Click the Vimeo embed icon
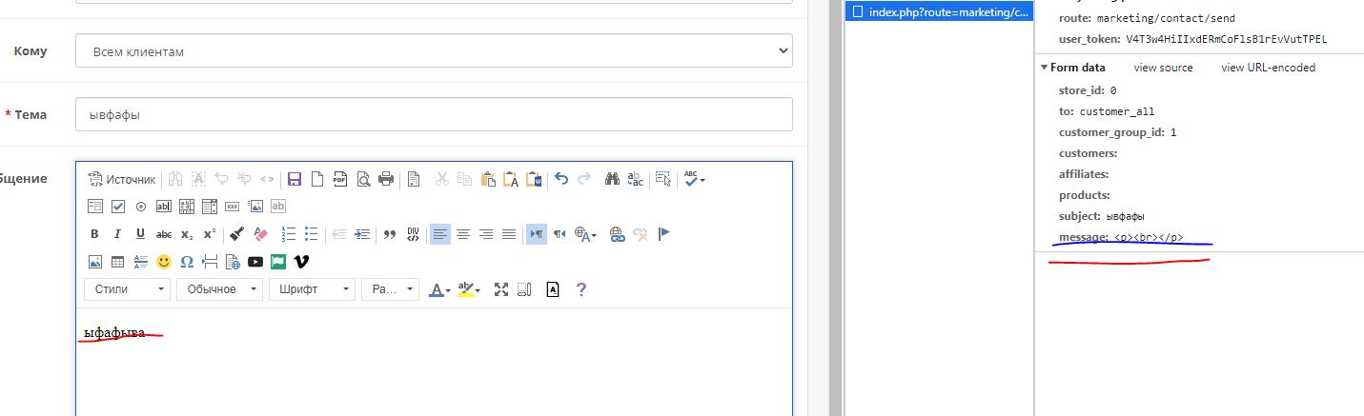The width and height of the screenshot is (1364, 416). (301, 262)
